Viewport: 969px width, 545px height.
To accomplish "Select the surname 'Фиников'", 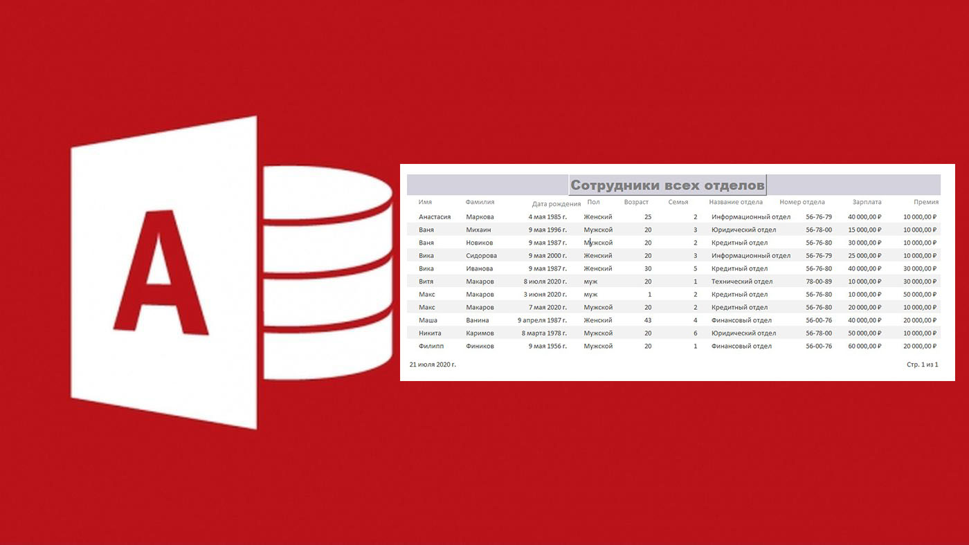I will coord(480,346).
